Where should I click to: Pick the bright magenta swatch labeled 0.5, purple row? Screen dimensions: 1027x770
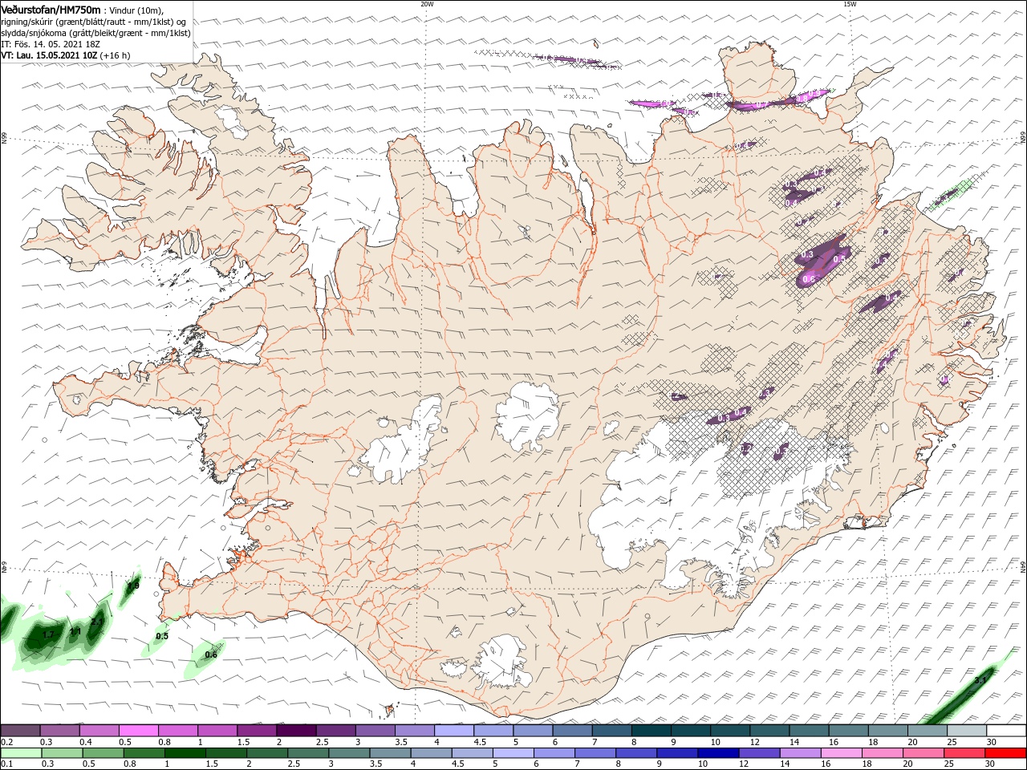[x=138, y=731]
